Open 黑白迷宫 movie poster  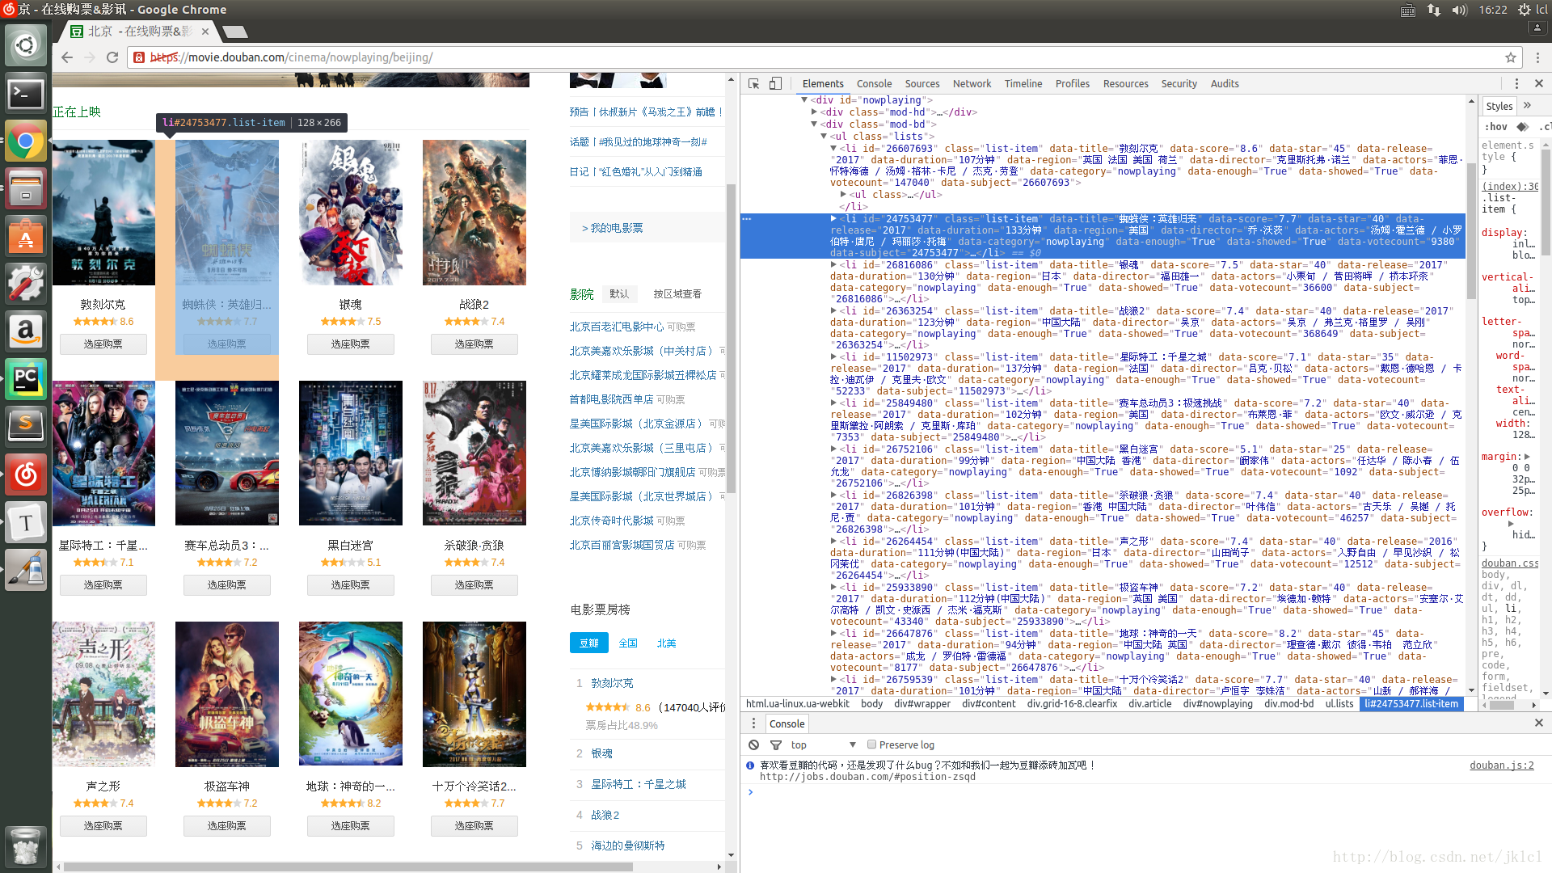351,453
